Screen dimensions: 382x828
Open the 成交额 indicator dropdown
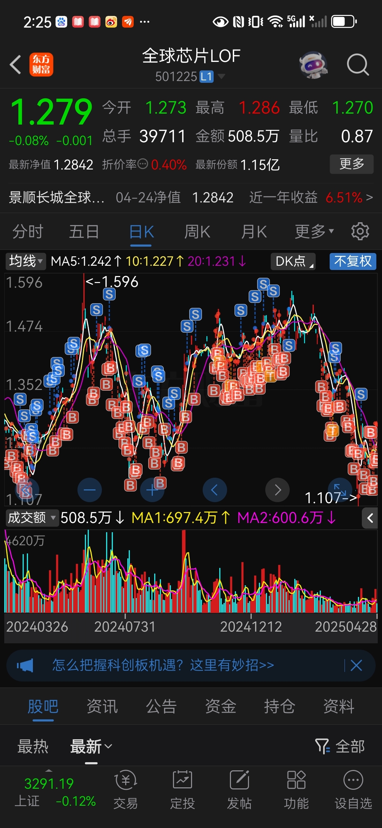pos(31,518)
